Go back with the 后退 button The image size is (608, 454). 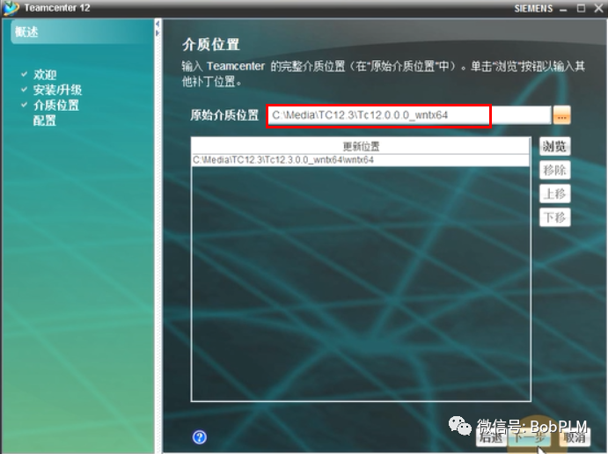[x=491, y=437]
